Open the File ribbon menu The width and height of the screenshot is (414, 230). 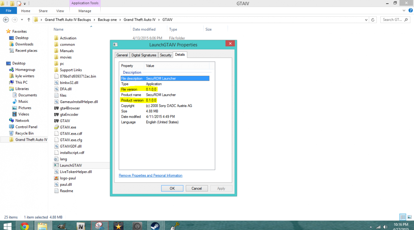(9, 11)
